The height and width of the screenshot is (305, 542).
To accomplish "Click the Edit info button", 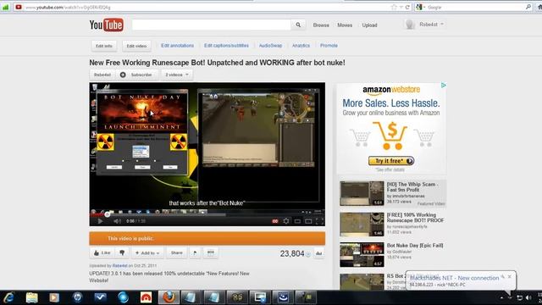I will [x=104, y=46].
